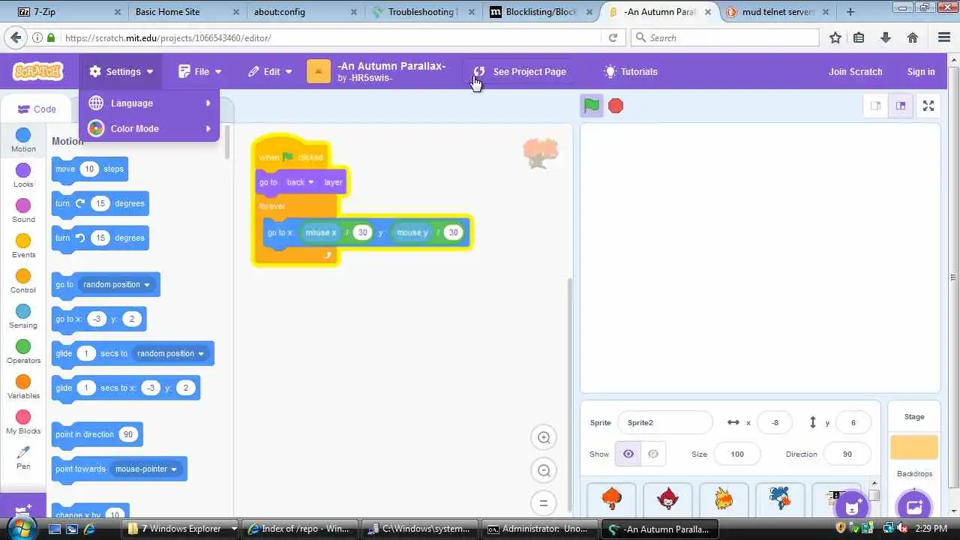Click the block palette scrollbar

pyautogui.click(x=227, y=142)
